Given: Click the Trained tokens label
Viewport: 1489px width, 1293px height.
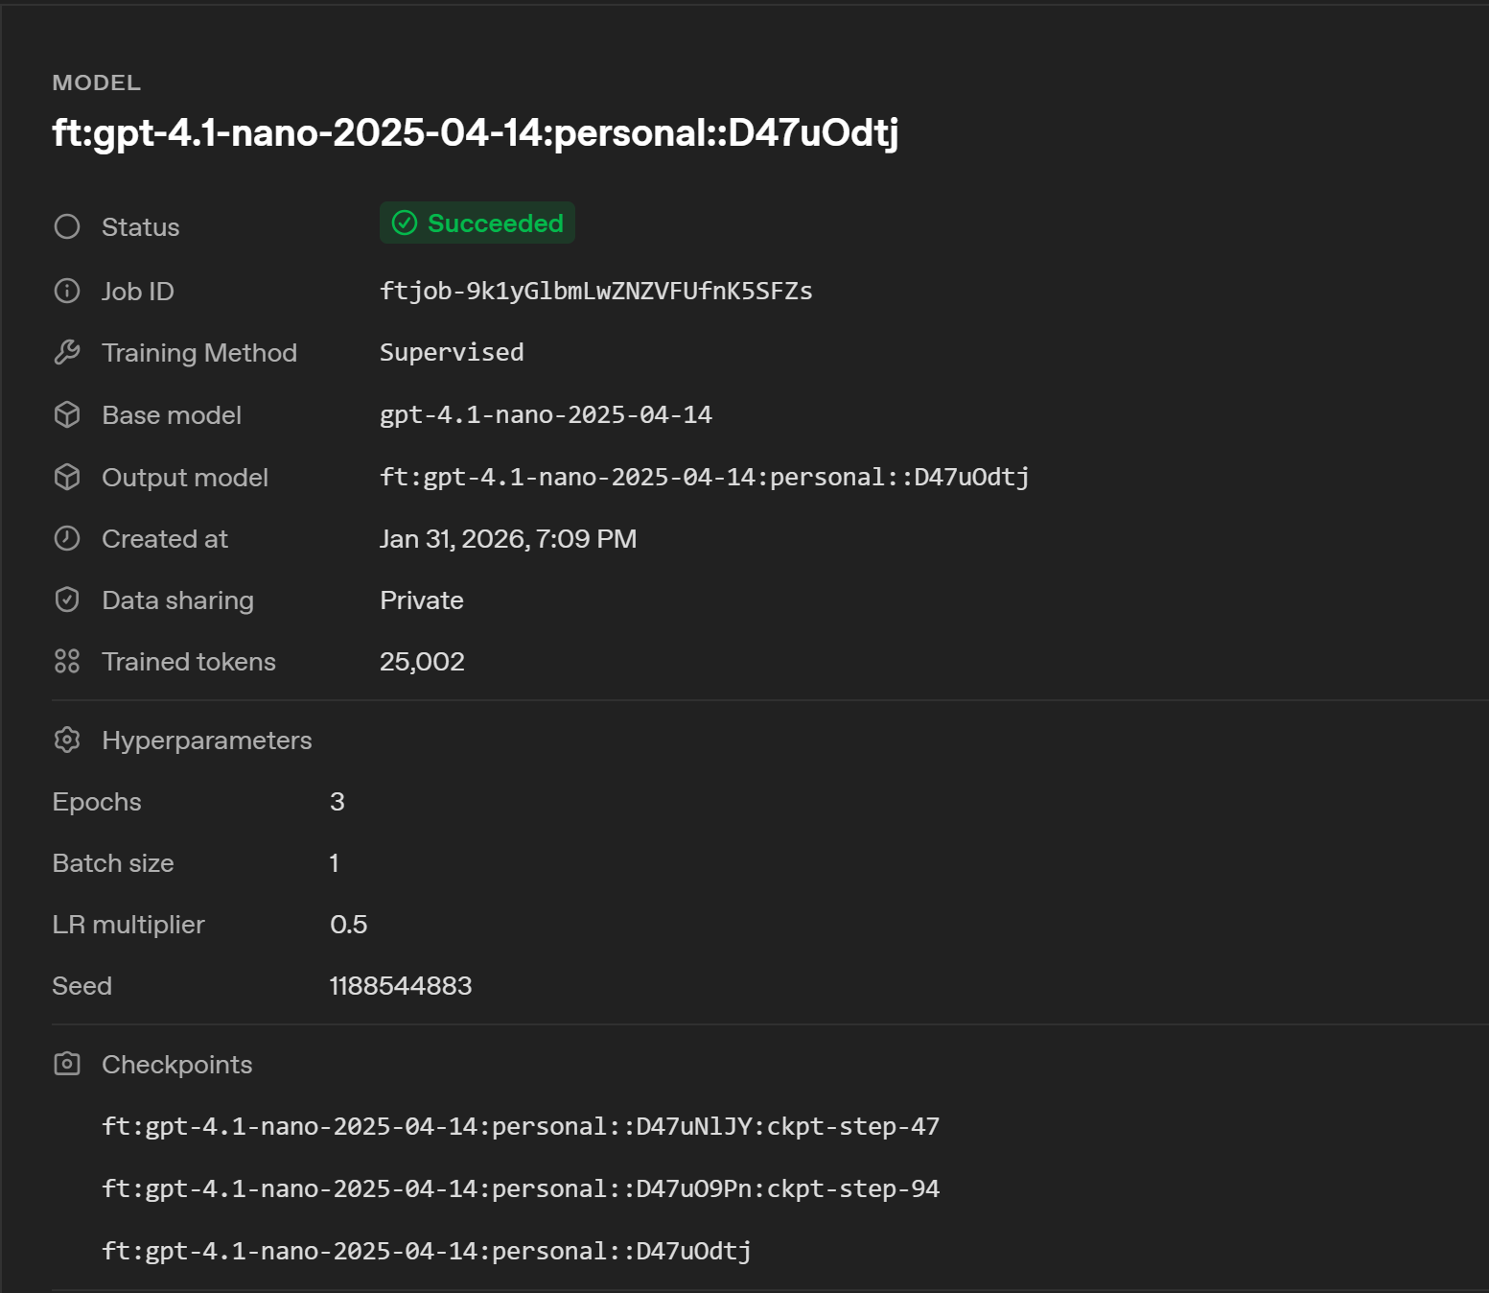Looking at the screenshot, I should [189, 662].
